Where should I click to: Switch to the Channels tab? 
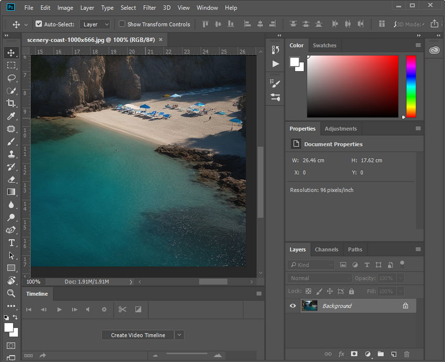click(326, 249)
